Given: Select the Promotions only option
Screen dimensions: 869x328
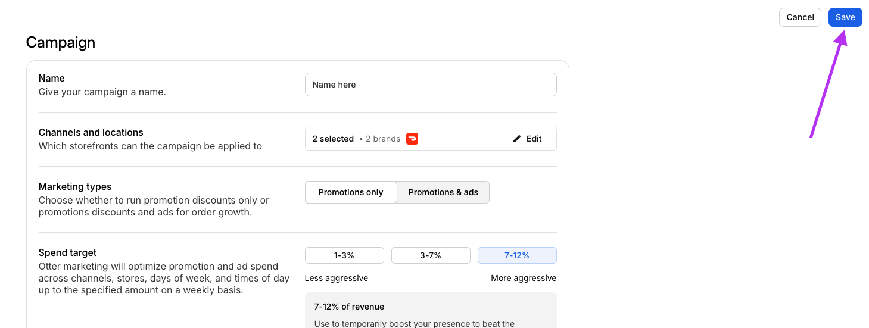Looking at the screenshot, I should point(350,192).
